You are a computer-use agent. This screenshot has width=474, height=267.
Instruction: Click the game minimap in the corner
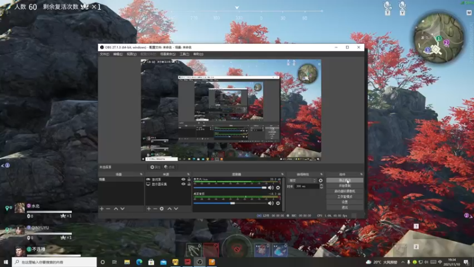[x=438, y=38]
